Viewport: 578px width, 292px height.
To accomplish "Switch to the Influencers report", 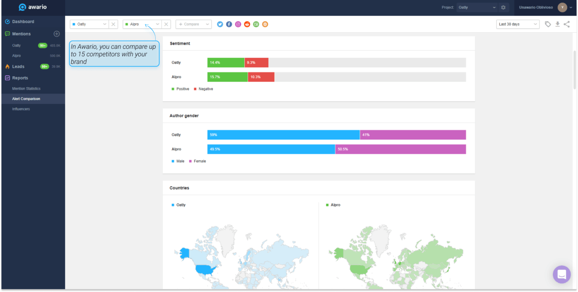I will pos(21,109).
